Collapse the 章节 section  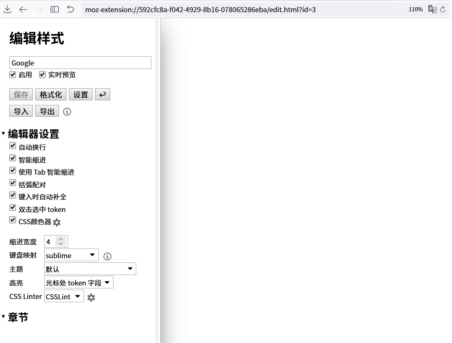(x=15, y=317)
